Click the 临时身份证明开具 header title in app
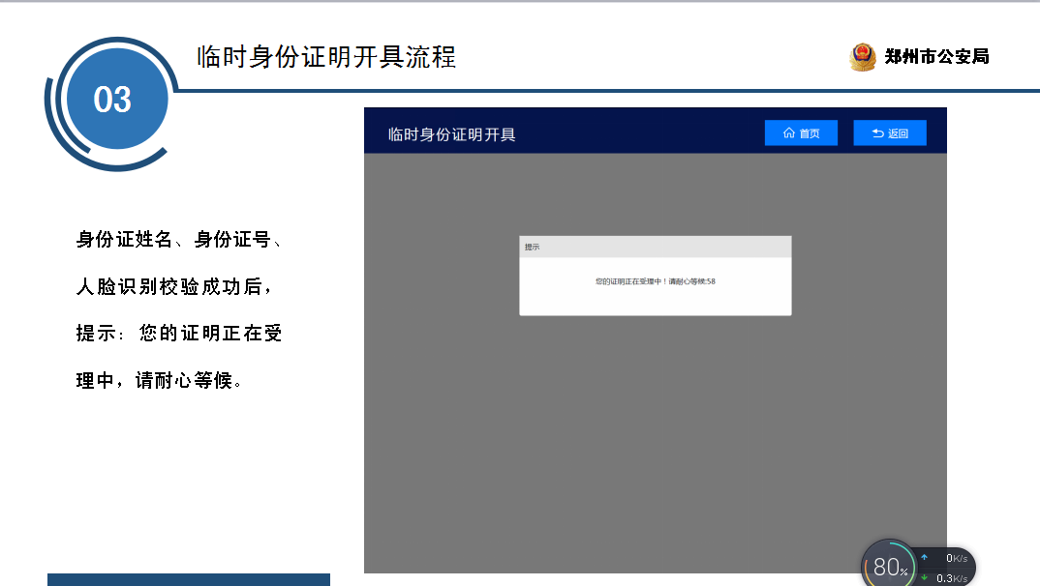Image resolution: width=1040 pixels, height=586 pixels. 451,134
